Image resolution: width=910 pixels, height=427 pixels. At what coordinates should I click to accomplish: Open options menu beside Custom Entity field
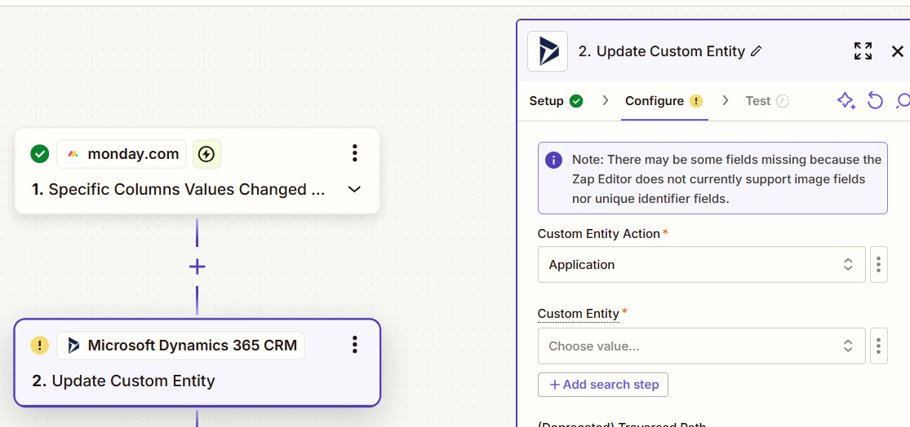[x=879, y=346]
